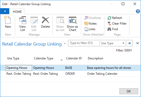141x97 pixels.
Task: Click the Links icon
Action: click(86, 29)
